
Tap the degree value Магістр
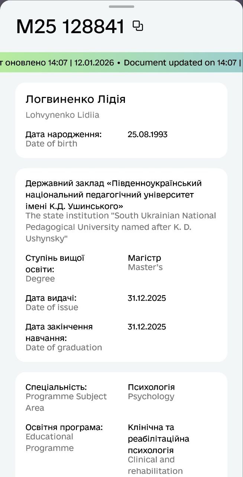[145, 258]
